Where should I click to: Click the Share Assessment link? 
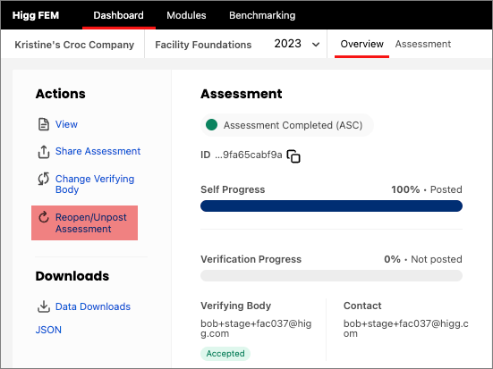coord(98,151)
